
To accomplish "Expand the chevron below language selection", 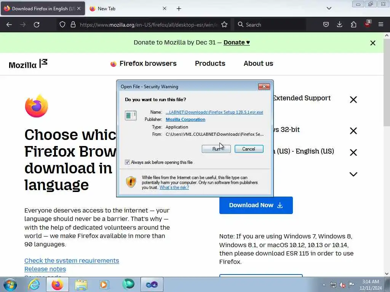I will (x=353, y=174).
